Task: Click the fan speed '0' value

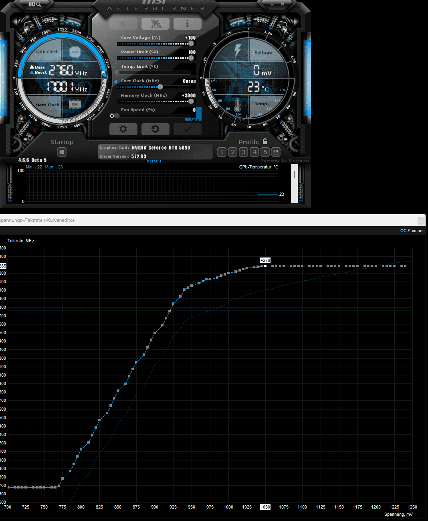Action: 194,110
